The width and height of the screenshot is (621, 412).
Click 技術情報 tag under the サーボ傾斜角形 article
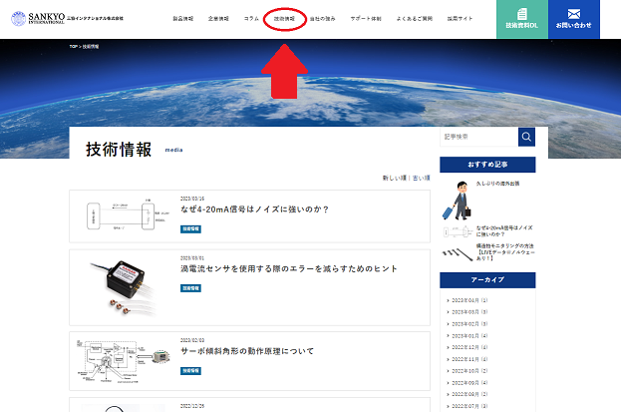click(x=190, y=371)
